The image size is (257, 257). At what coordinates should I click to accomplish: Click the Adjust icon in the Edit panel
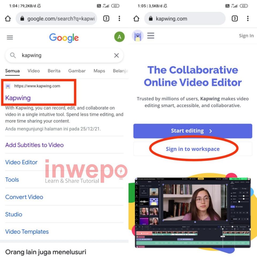pyautogui.click(x=235, y=189)
